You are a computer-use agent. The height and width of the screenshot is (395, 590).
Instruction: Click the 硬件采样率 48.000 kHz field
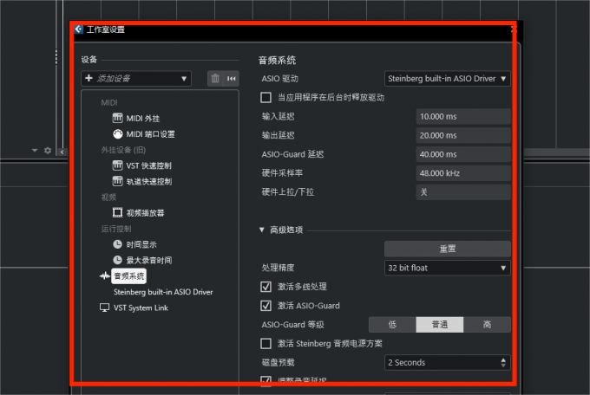click(x=463, y=173)
